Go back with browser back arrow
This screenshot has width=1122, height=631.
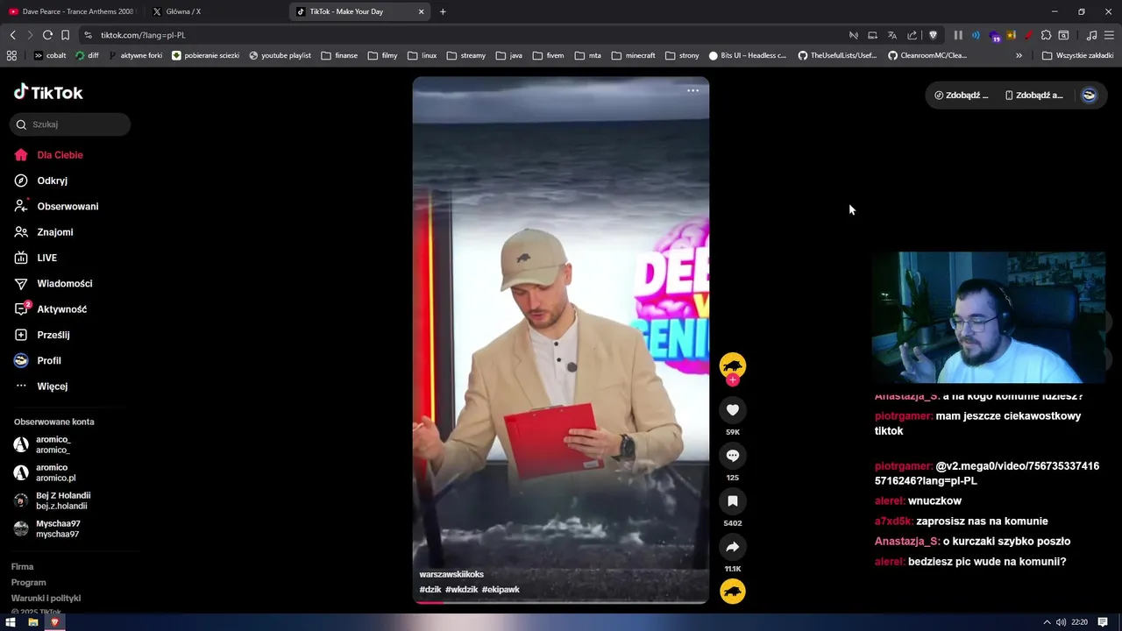click(x=12, y=35)
